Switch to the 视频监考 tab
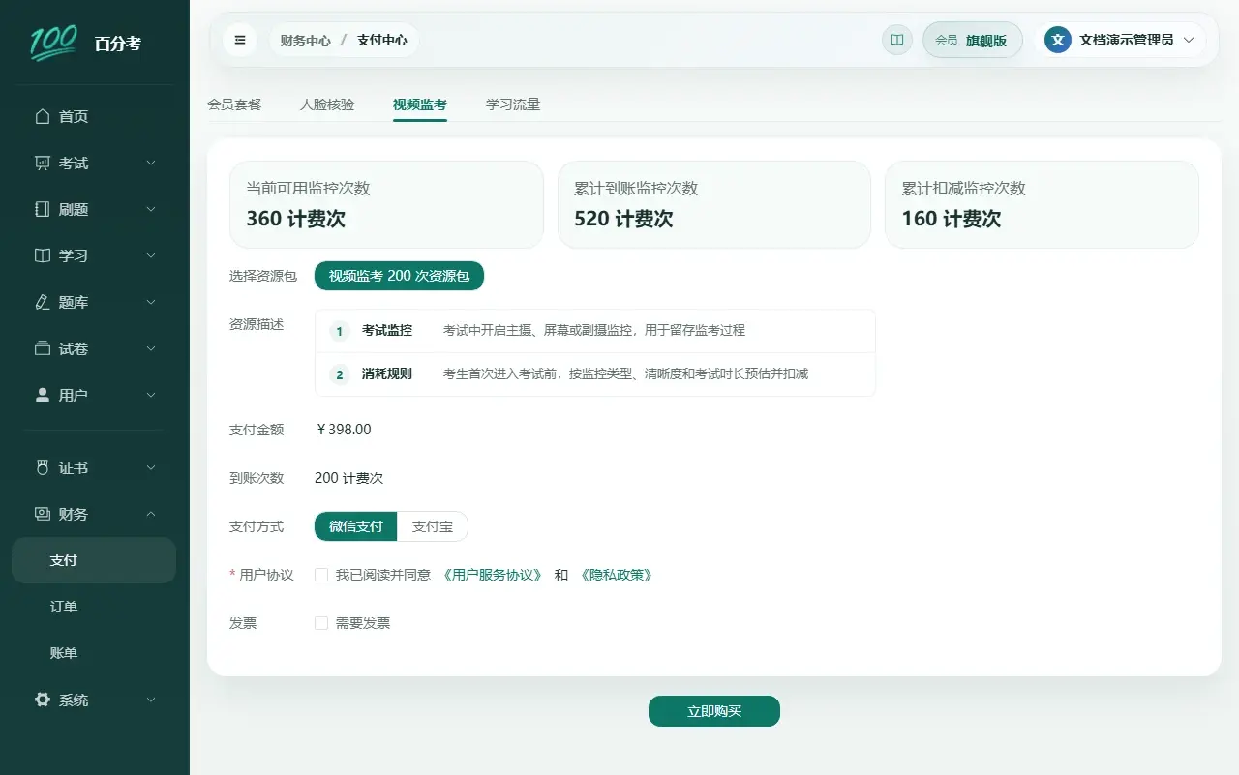1239x775 pixels. [x=420, y=104]
